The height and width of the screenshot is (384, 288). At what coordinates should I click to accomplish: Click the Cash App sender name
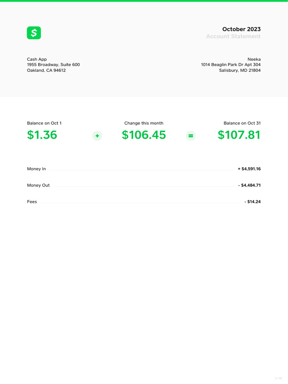tap(37, 59)
